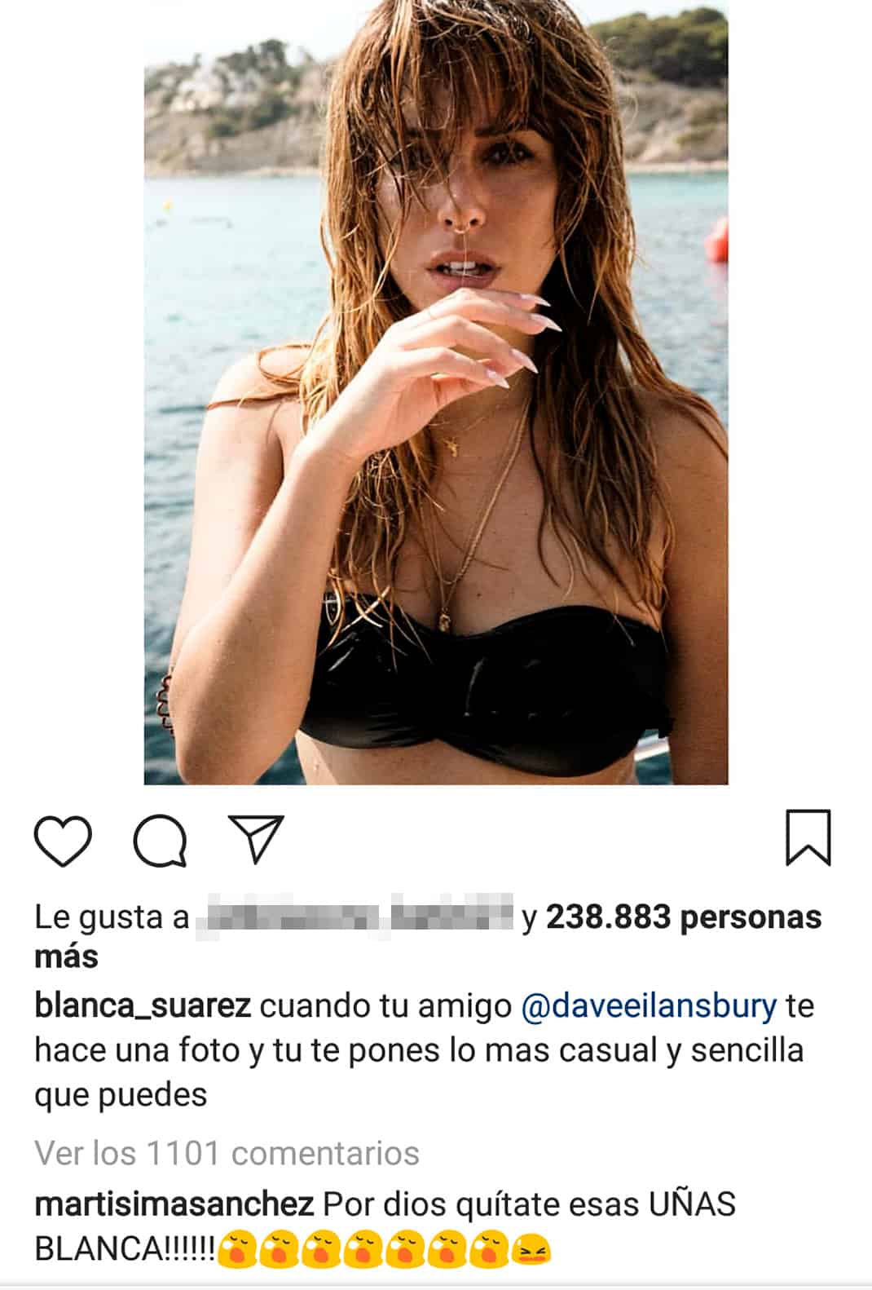This screenshot has width=872, height=1290.
Task: Save the post with the bookmark icon
Action: (x=808, y=837)
